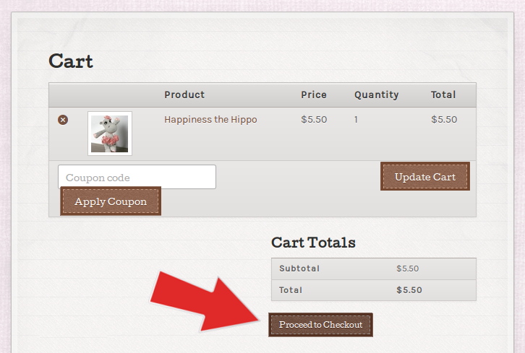Viewport: 525px width, 353px height.
Task: Click the Update Cart button
Action: 425,176
